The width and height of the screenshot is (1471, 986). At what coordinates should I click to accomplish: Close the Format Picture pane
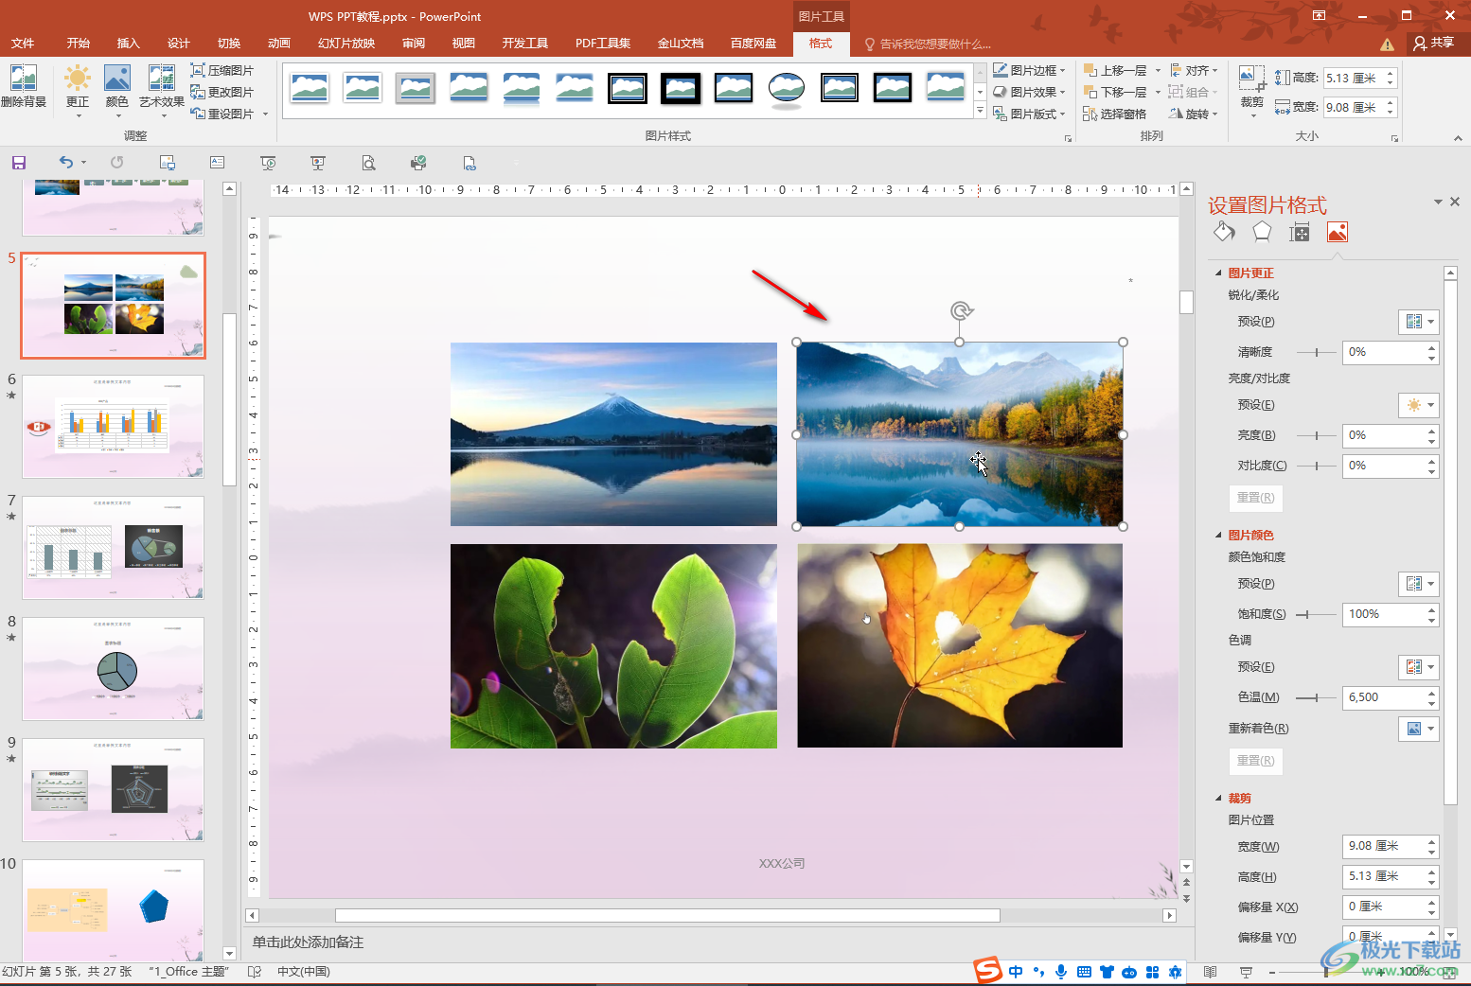[x=1455, y=202]
